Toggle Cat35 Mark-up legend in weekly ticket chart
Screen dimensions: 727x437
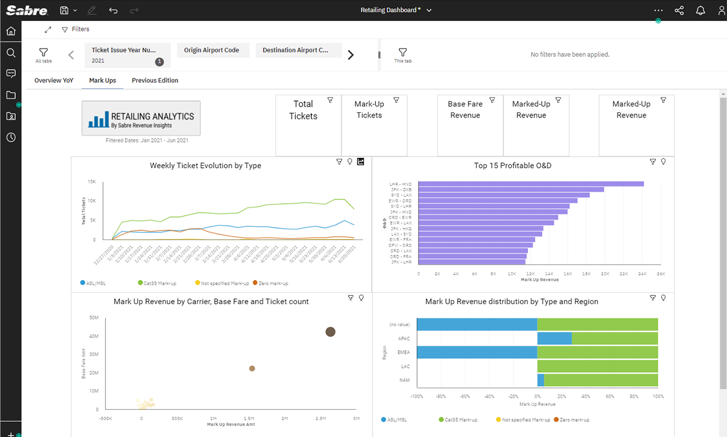click(156, 283)
